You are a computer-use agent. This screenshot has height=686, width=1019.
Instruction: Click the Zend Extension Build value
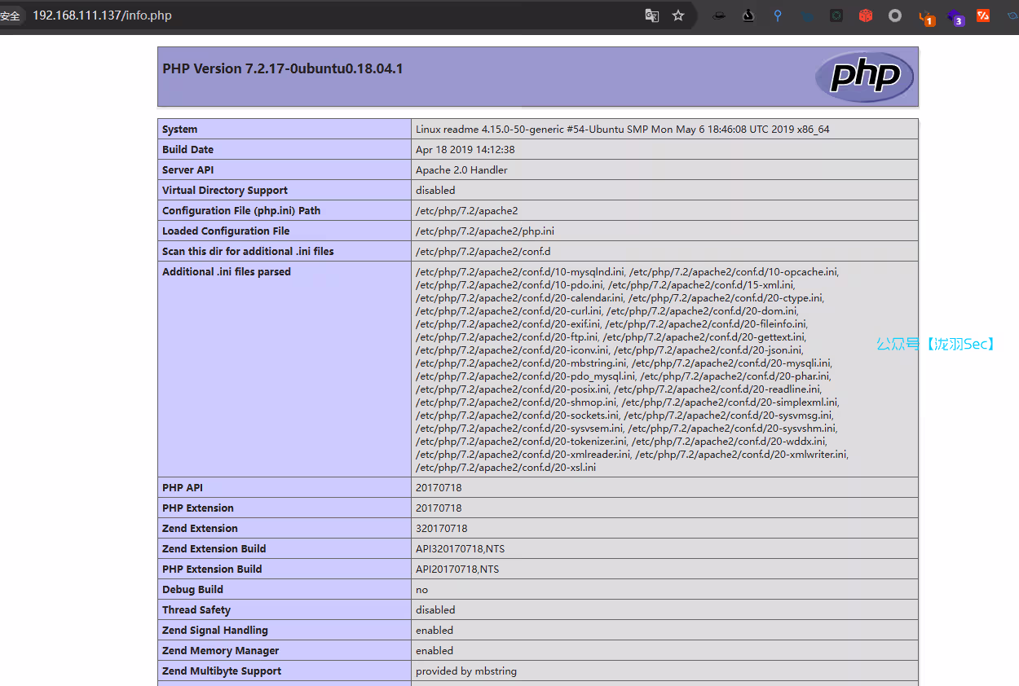tap(460, 549)
